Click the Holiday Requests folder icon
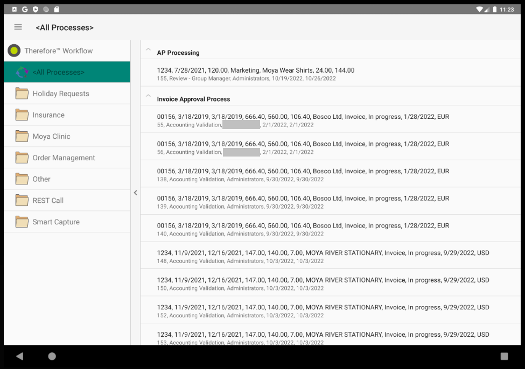The image size is (525, 369). (x=22, y=94)
